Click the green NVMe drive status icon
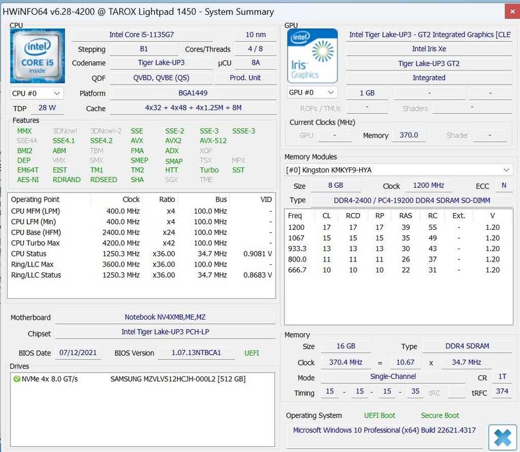520x452 pixels. pos(16,379)
